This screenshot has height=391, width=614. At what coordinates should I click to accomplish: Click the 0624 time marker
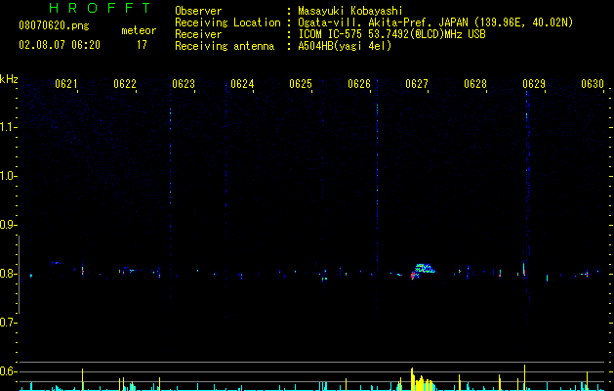coord(242,84)
